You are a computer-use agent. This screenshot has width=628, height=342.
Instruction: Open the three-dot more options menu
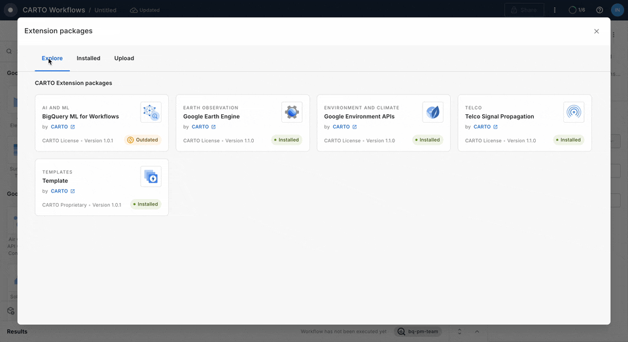tap(555, 10)
